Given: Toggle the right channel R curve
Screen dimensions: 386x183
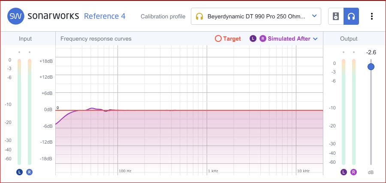Looking at the screenshot, I should [x=263, y=38].
